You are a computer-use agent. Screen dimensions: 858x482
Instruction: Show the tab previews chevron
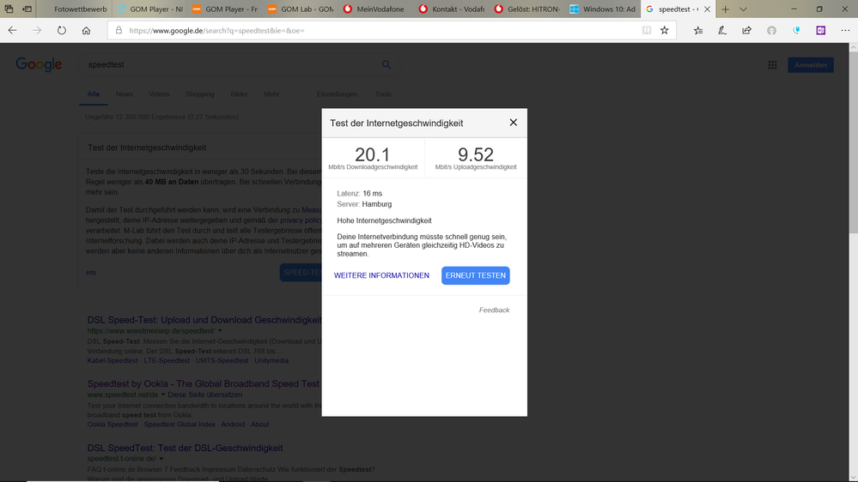(x=743, y=9)
